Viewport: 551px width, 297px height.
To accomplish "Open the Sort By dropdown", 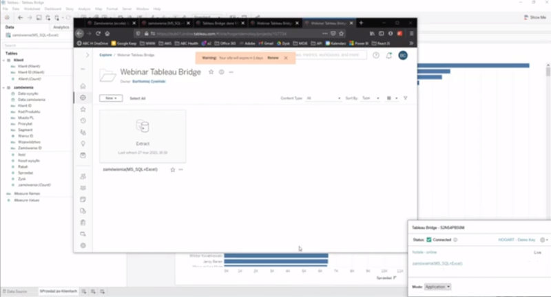I will [371, 98].
